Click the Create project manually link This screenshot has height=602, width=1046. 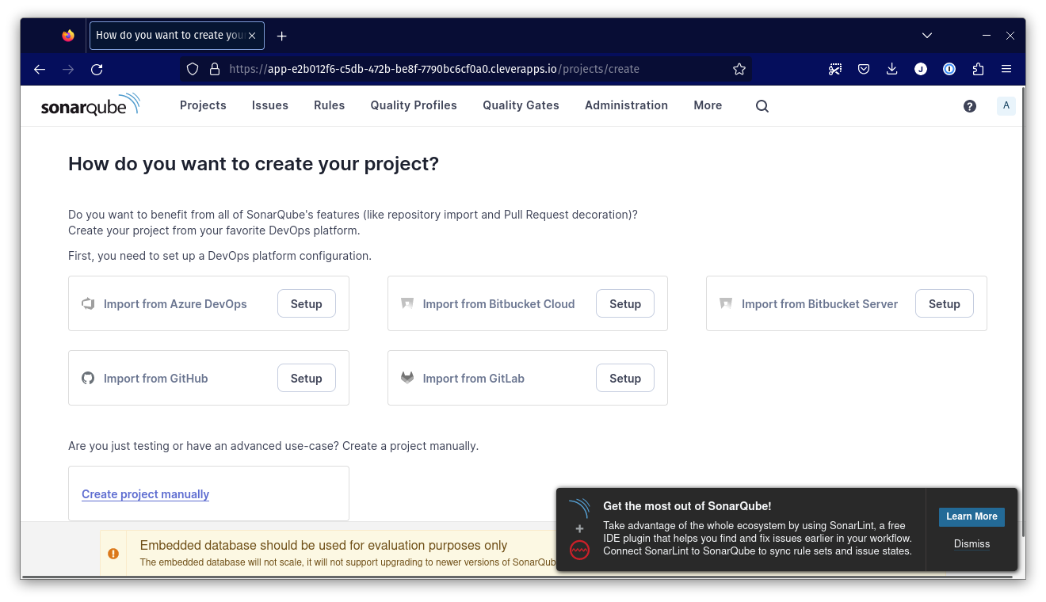(145, 494)
